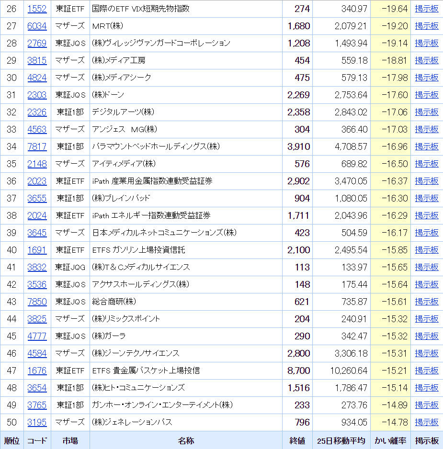Viewport: 443px width, 449px height.
Task: Click the 25日移動平均 column header
Action: coord(341,440)
